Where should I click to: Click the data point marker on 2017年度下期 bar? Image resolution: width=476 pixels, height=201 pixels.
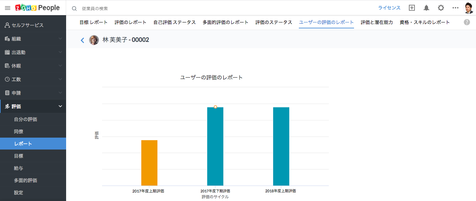(215, 107)
